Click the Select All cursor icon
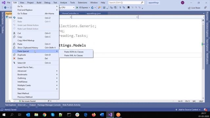 14,63
